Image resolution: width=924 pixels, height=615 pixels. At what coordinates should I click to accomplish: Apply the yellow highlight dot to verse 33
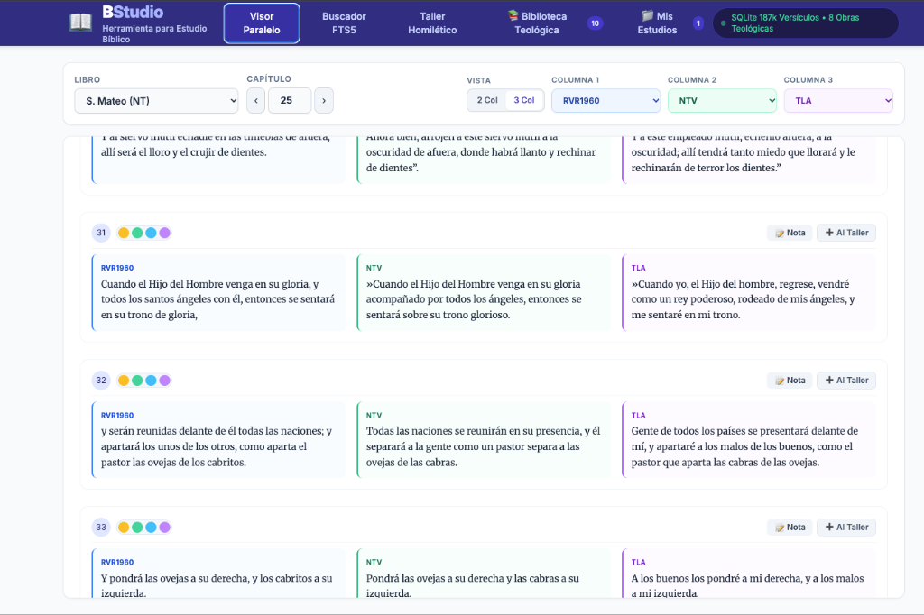point(124,528)
